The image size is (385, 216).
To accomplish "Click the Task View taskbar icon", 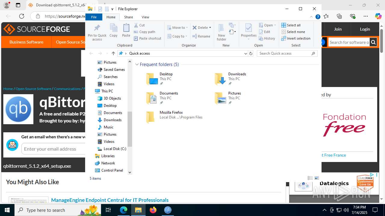I will [x=108, y=210].
